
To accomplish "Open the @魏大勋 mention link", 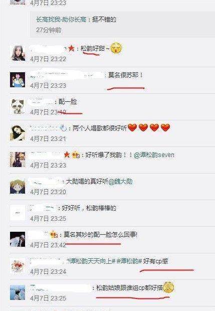I will point(120,182).
